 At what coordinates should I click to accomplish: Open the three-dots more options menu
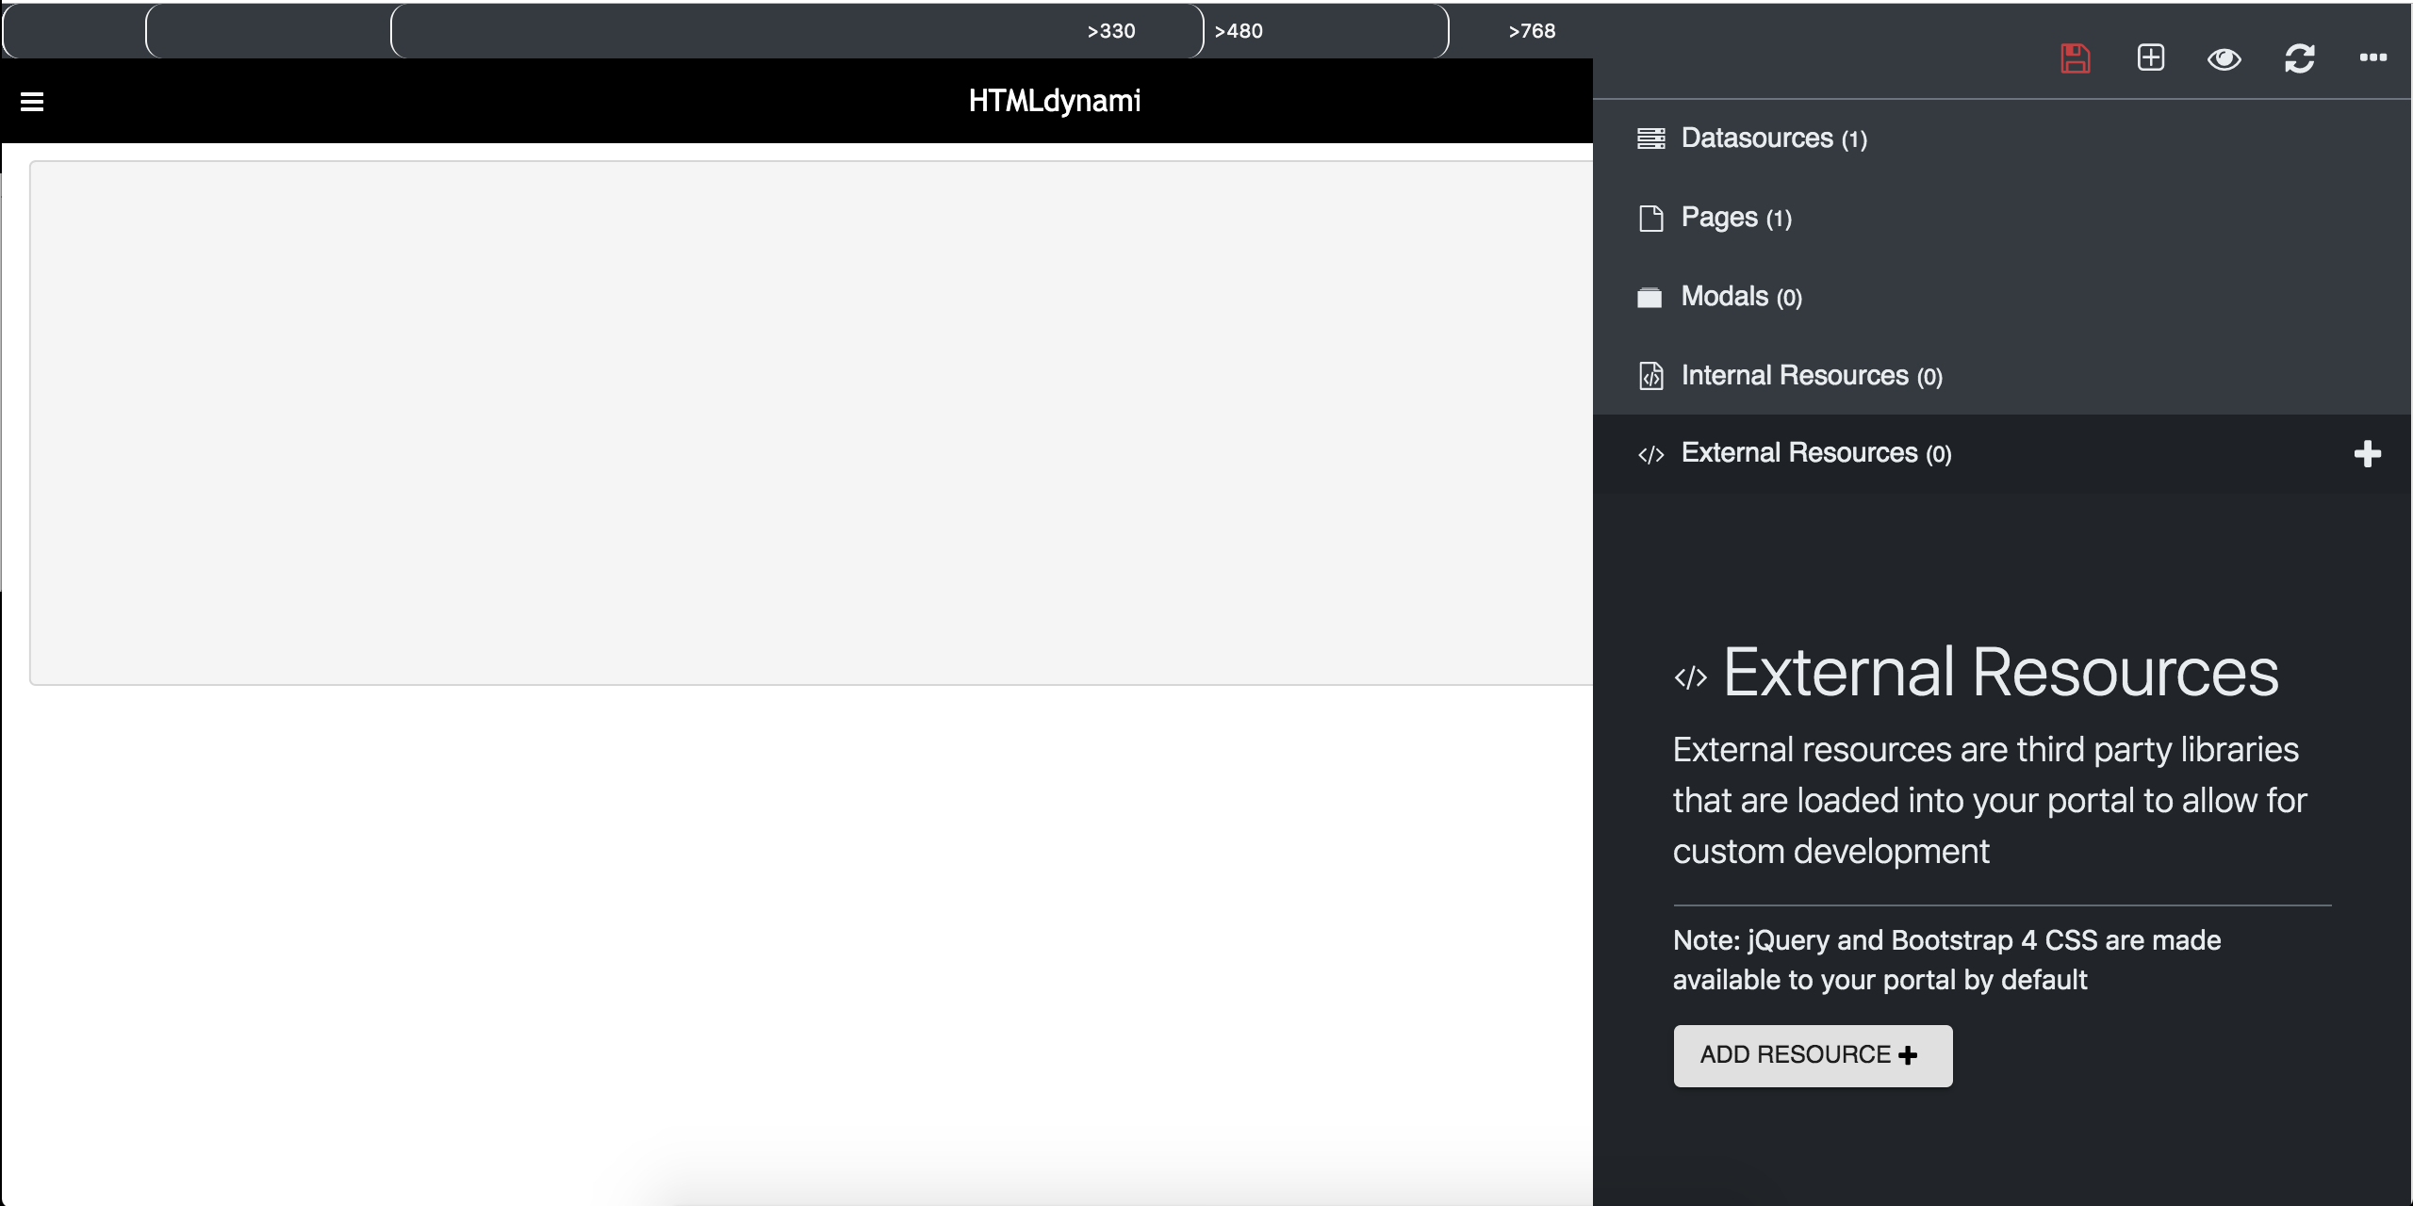[2372, 58]
